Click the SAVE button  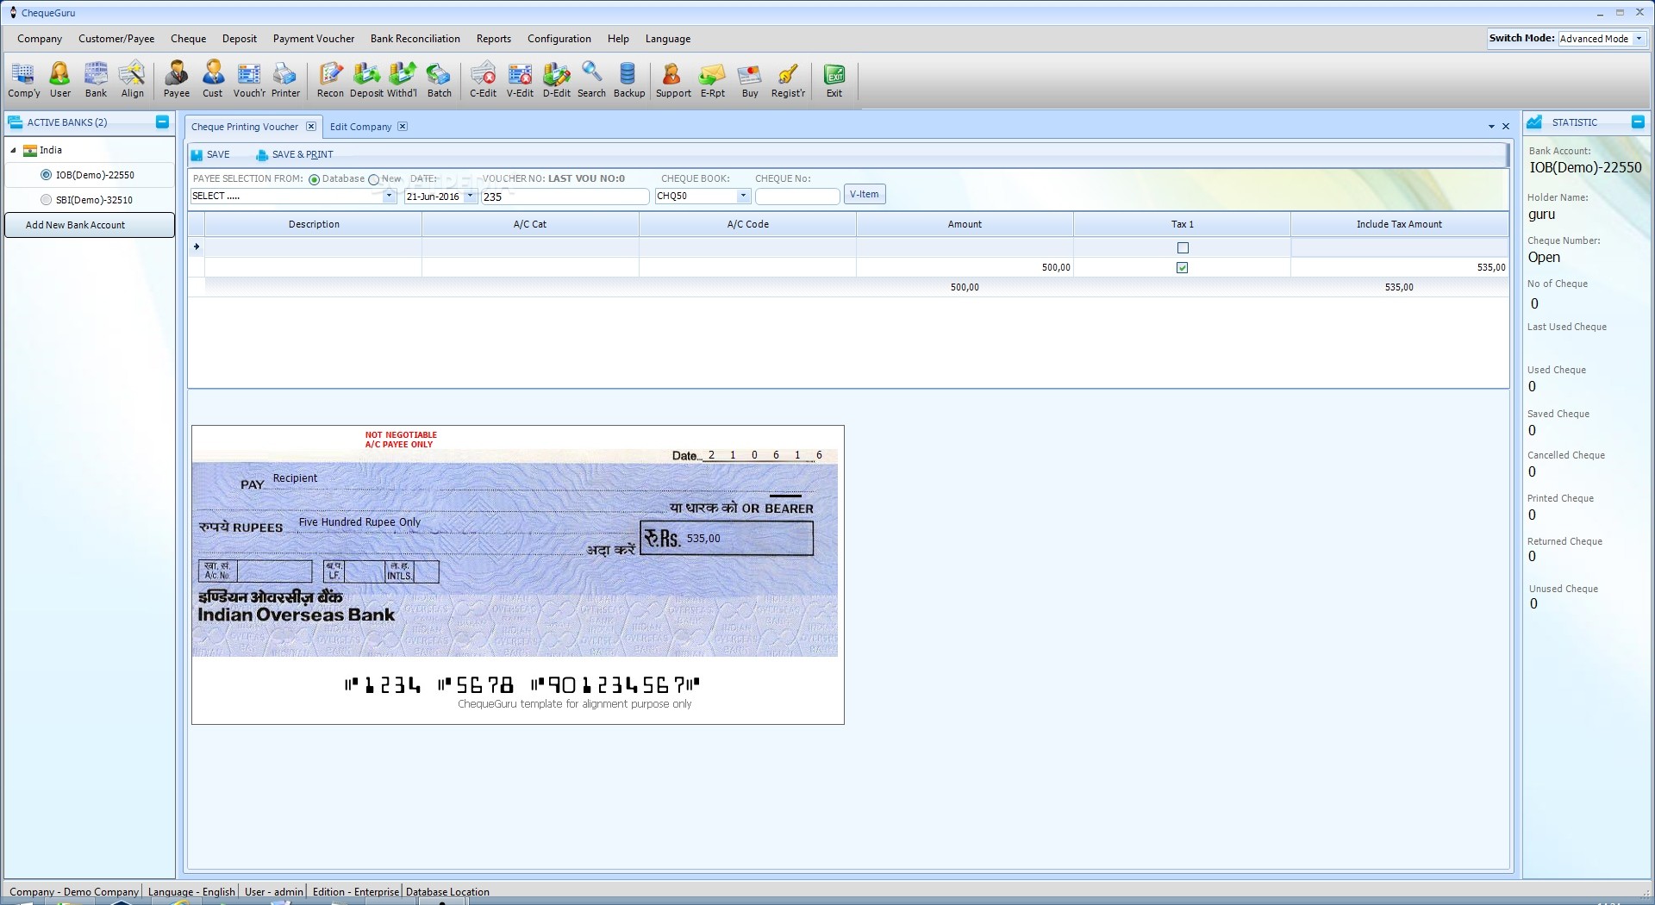point(210,155)
